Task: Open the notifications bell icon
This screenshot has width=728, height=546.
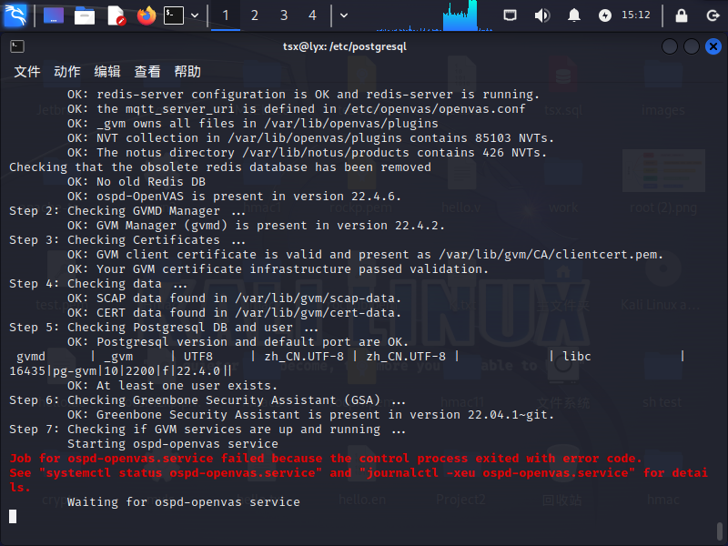Action: [x=574, y=15]
